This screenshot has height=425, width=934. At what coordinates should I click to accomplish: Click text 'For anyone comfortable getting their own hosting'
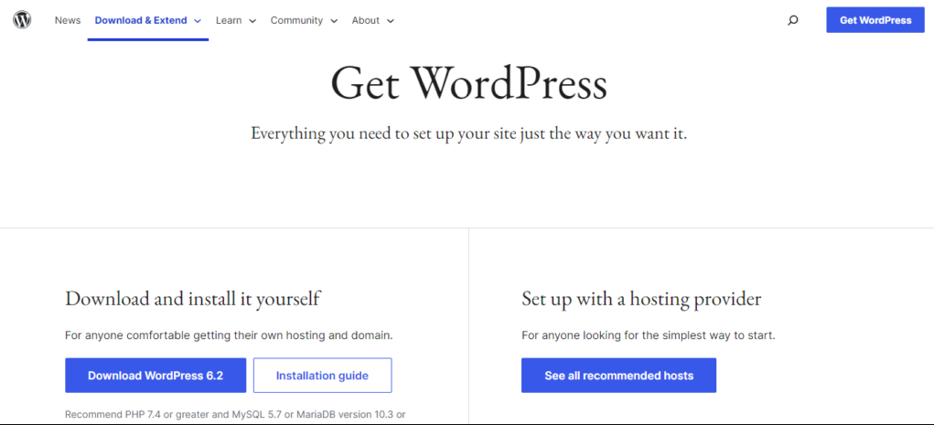[229, 335]
